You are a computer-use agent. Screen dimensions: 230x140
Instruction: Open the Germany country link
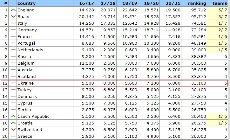[x=27, y=30]
